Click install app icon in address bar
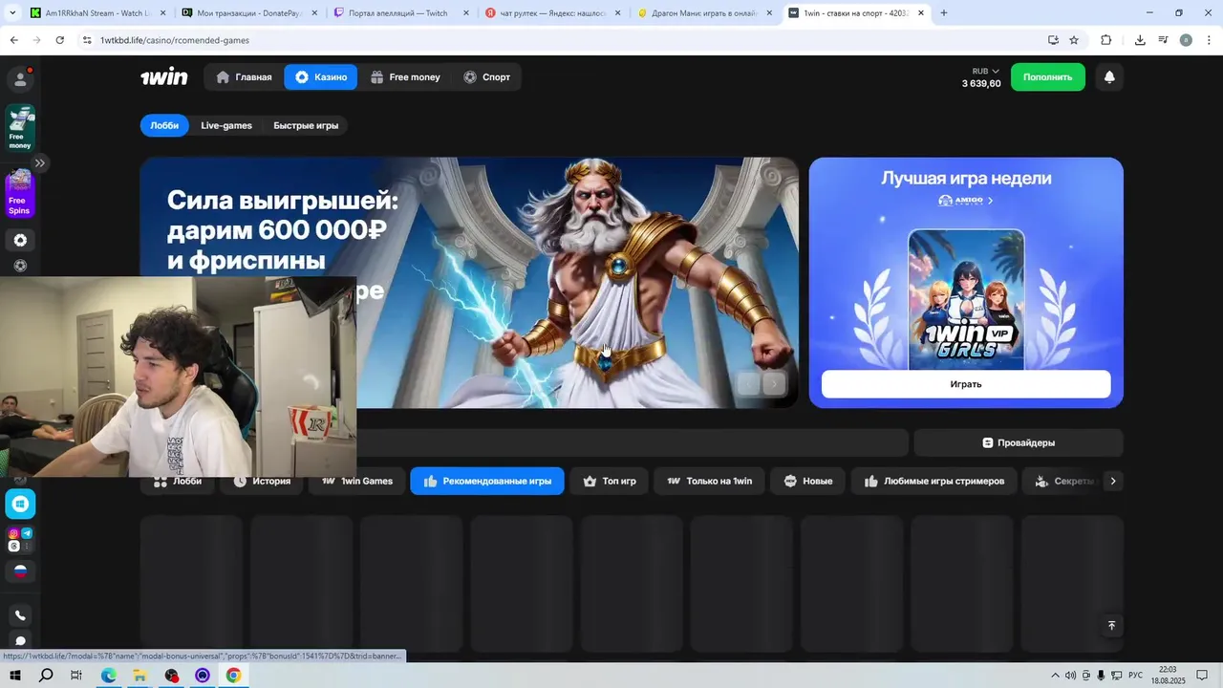The height and width of the screenshot is (688, 1223). tap(1053, 40)
